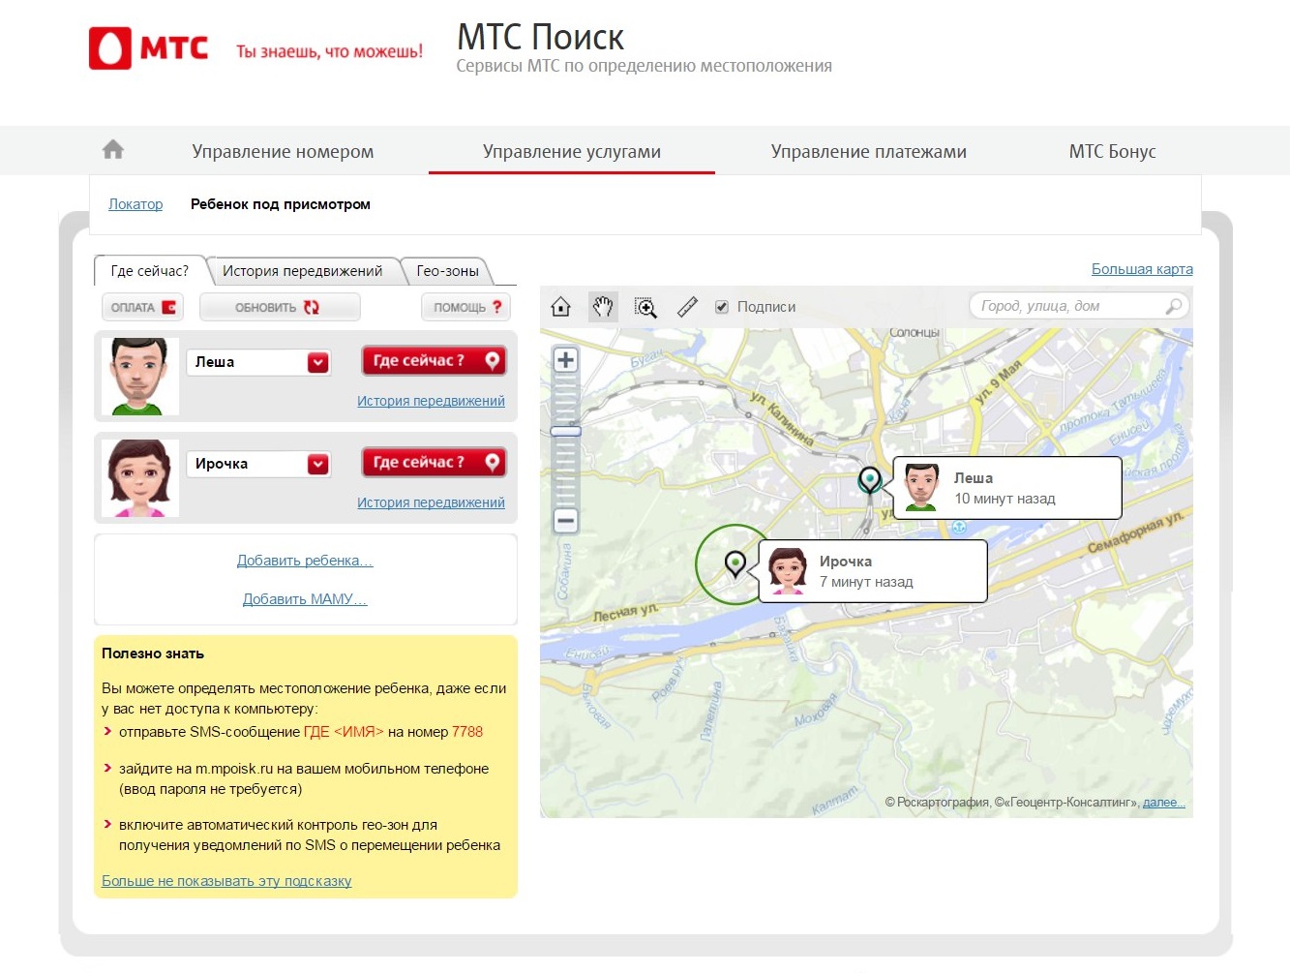Open МТС Бонус menu

tap(1113, 151)
